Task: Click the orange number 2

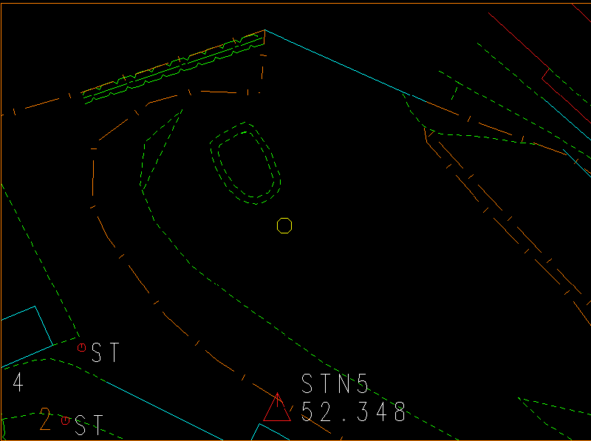Action: coord(46,420)
